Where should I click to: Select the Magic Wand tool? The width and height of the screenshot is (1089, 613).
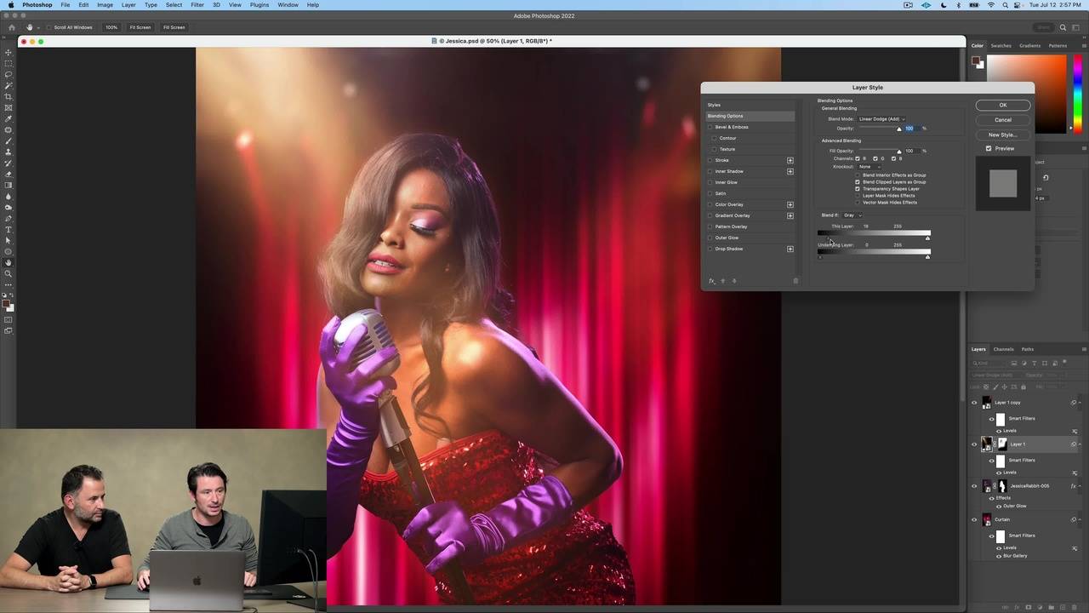(x=9, y=86)
